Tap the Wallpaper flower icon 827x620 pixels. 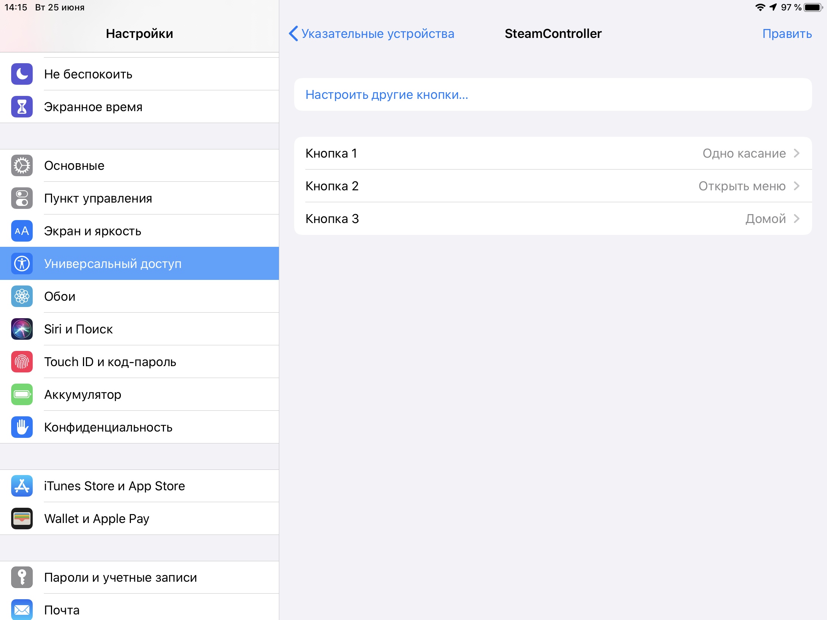coord(22,296)
